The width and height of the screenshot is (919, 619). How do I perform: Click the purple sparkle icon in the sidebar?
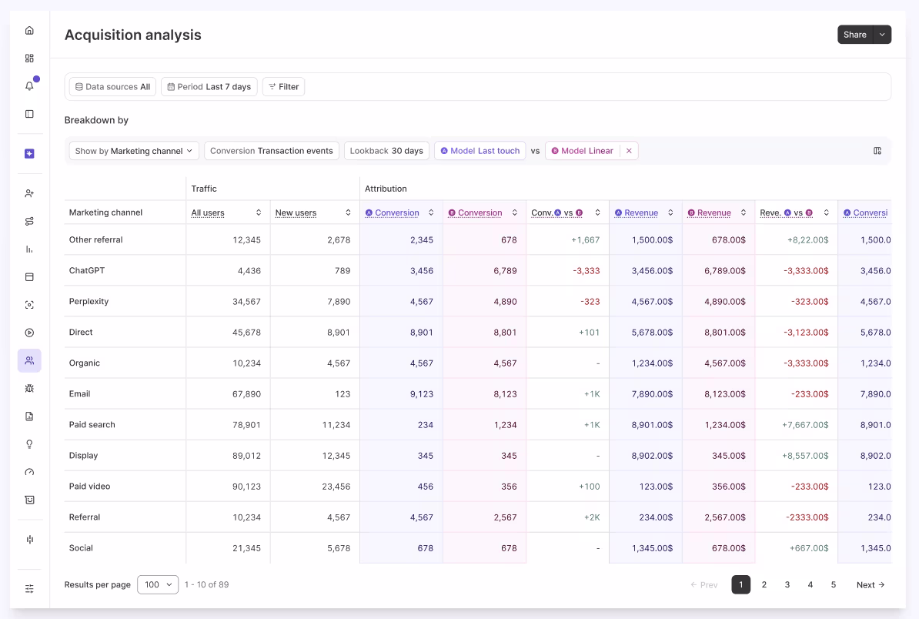29,153
